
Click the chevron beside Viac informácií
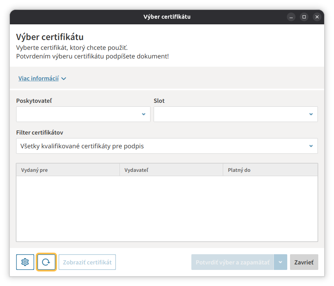pyautogui.click(x=64, y=78)
